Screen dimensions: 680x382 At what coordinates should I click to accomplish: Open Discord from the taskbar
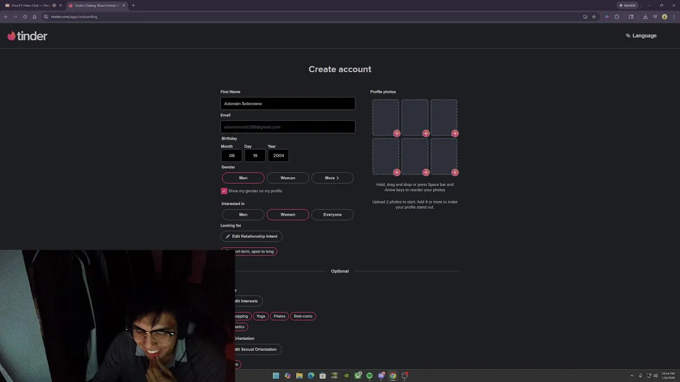(381, 376)
